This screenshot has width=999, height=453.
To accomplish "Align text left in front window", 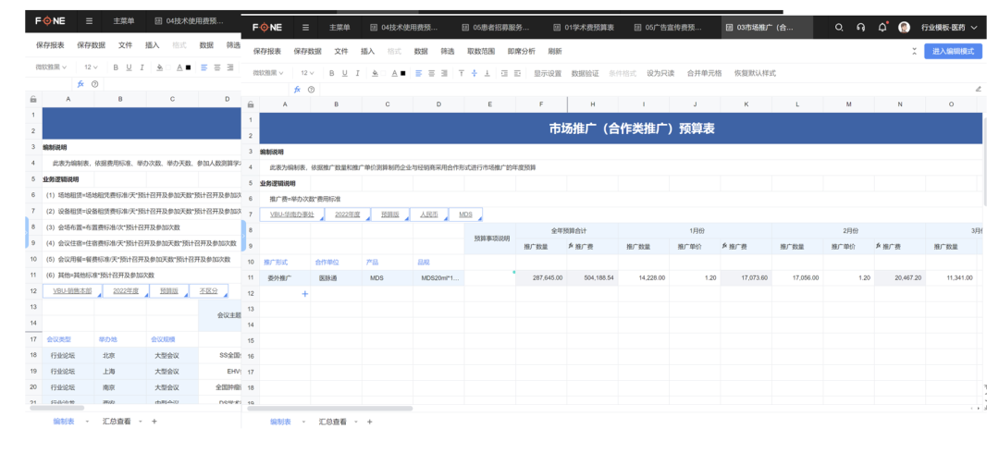I will (419, 73).
